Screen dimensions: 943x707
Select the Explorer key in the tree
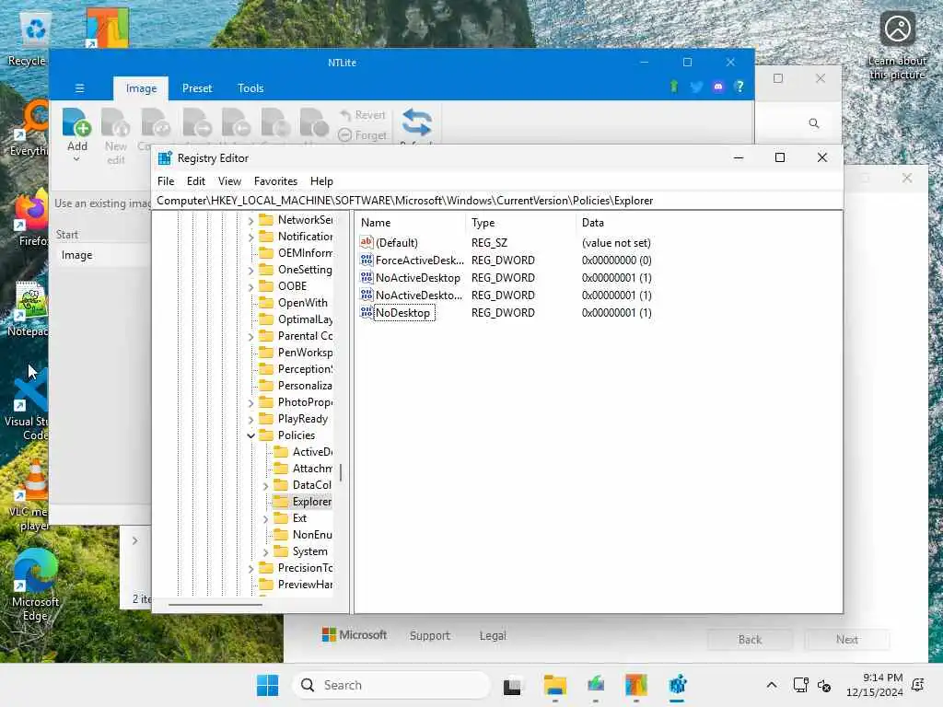coord(311,502)
